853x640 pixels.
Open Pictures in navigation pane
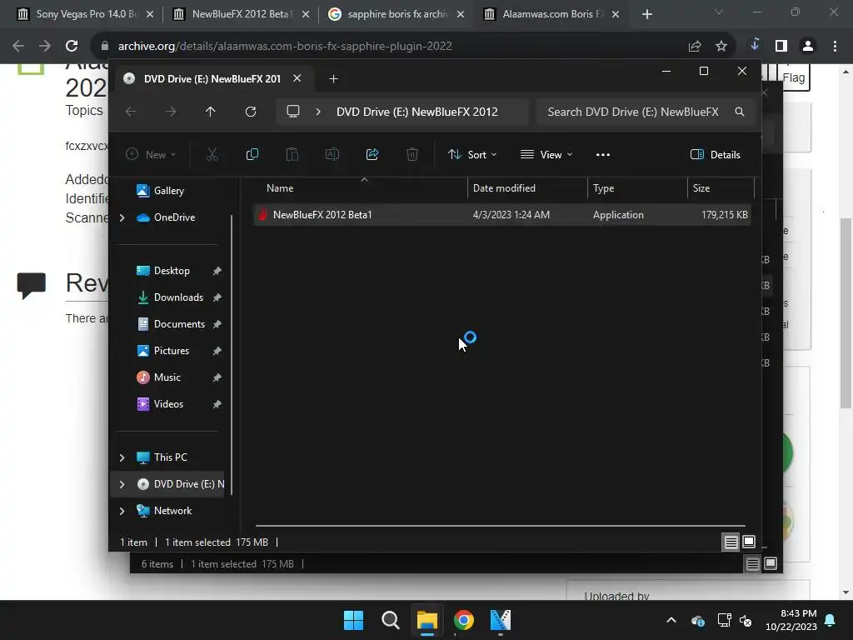pos(172,351)
